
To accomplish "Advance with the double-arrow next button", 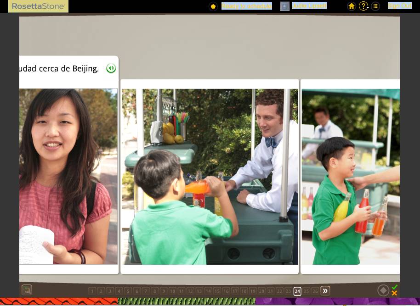I will (x=325, y=291).
